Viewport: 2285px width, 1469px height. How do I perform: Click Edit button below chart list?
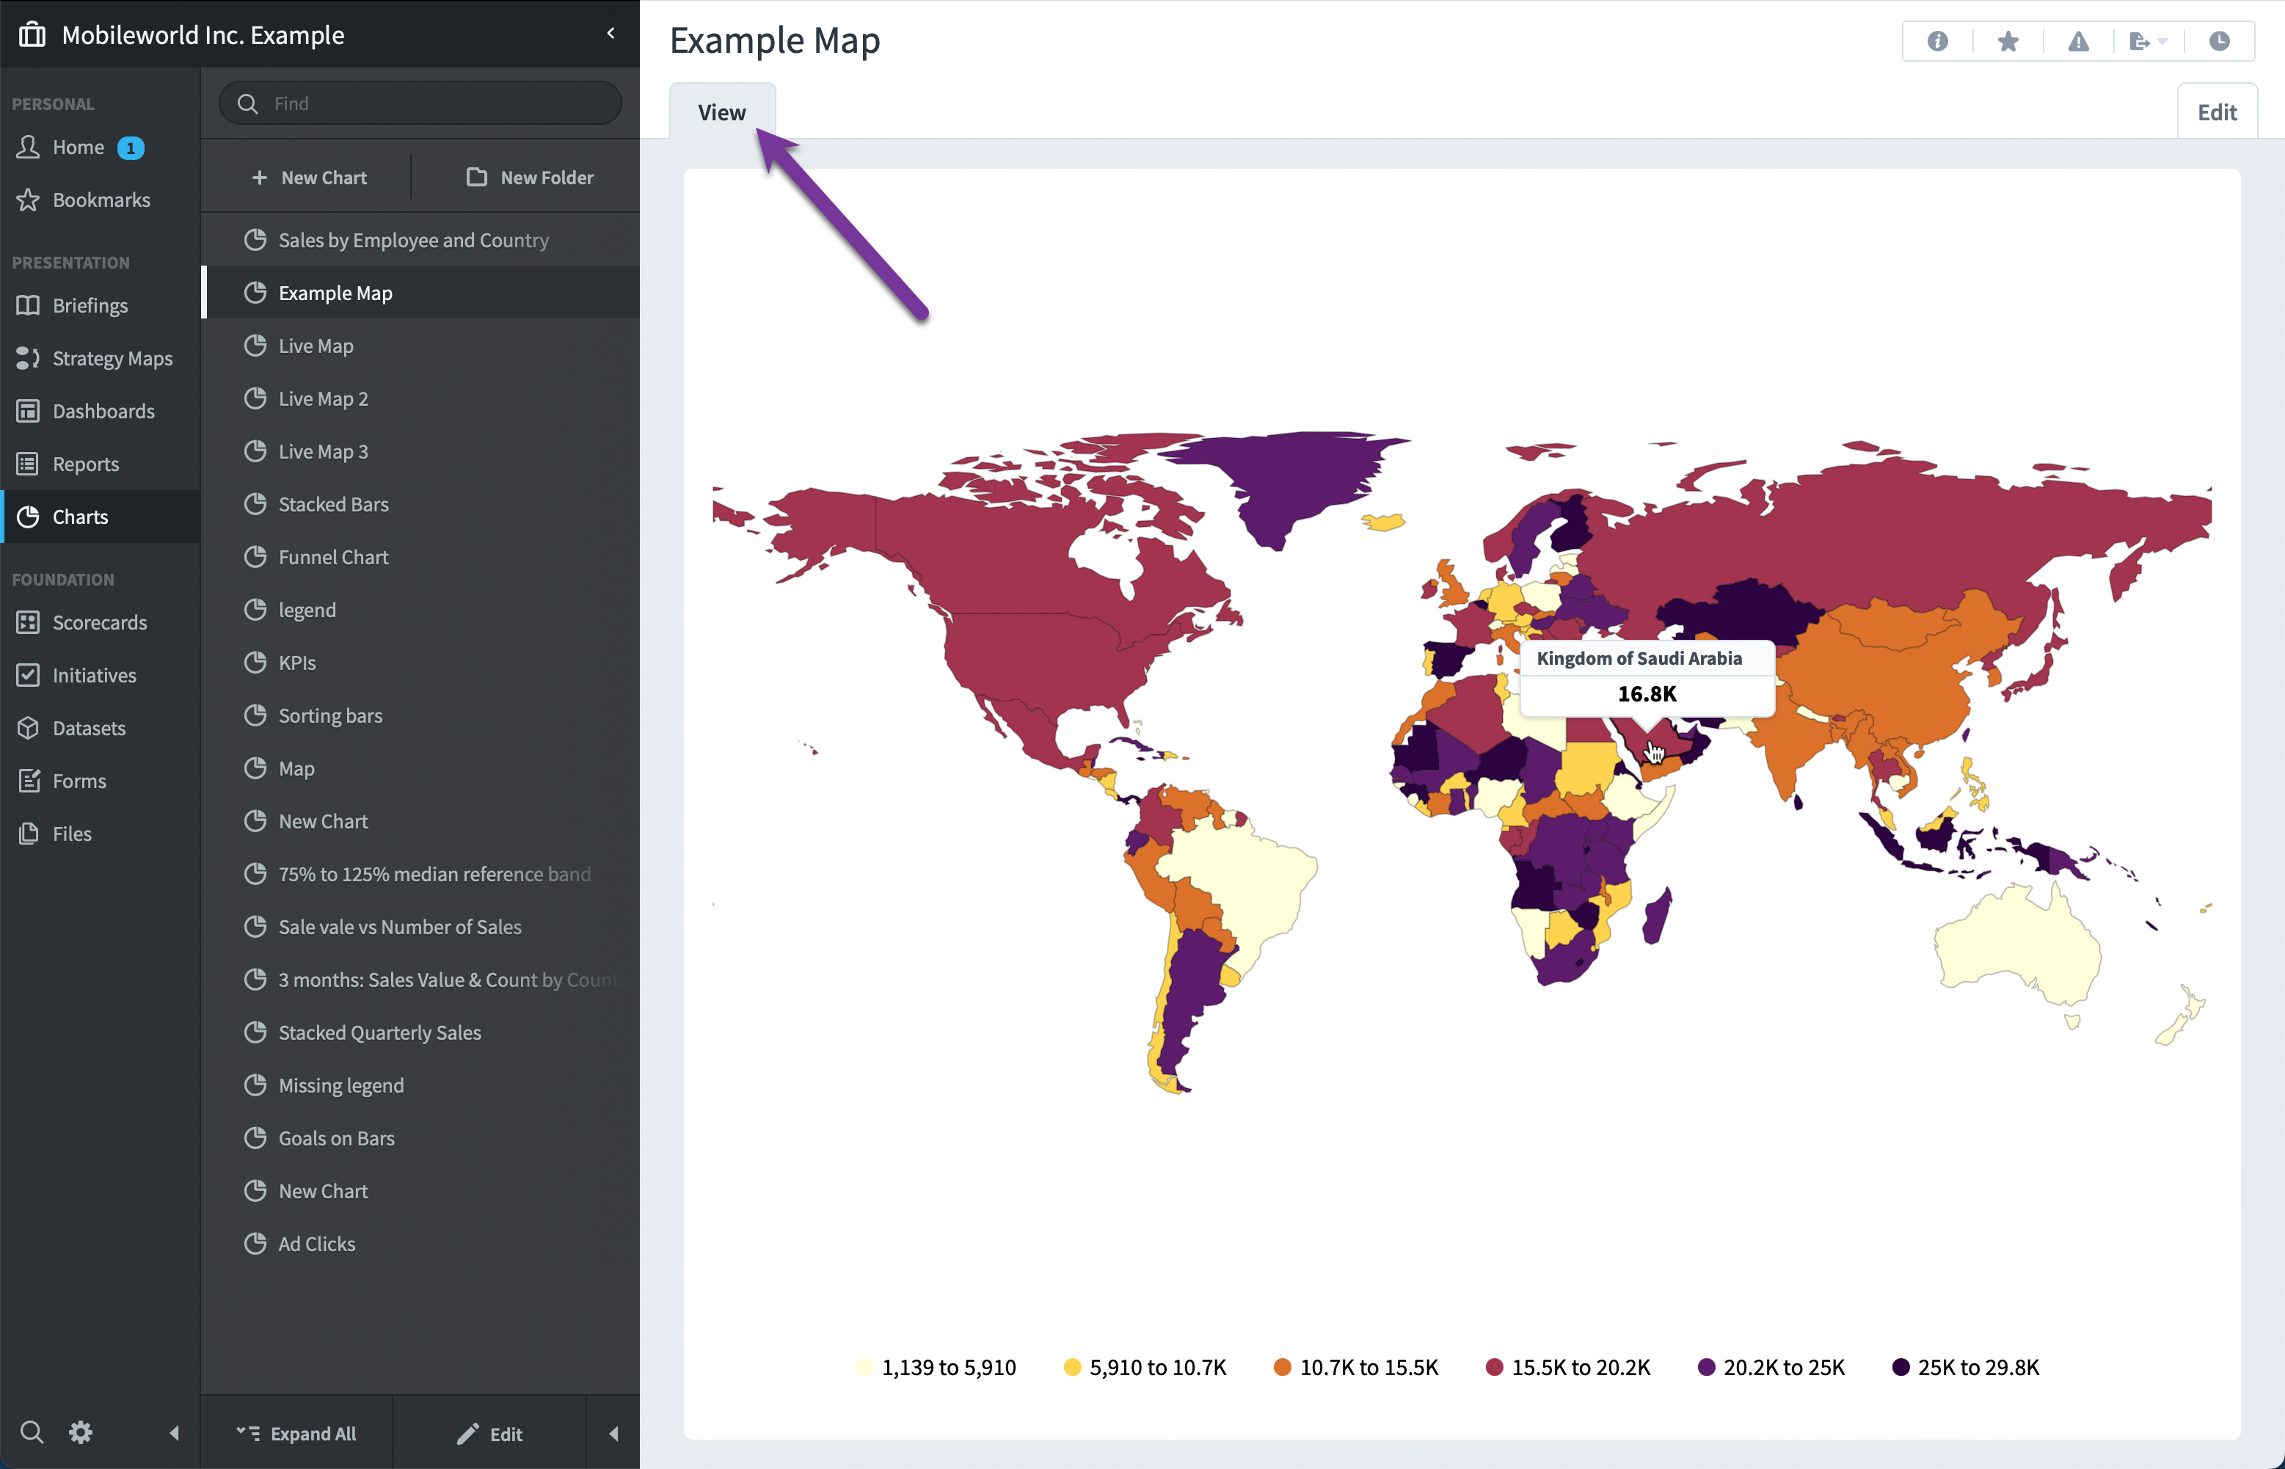click(489, 1434)
